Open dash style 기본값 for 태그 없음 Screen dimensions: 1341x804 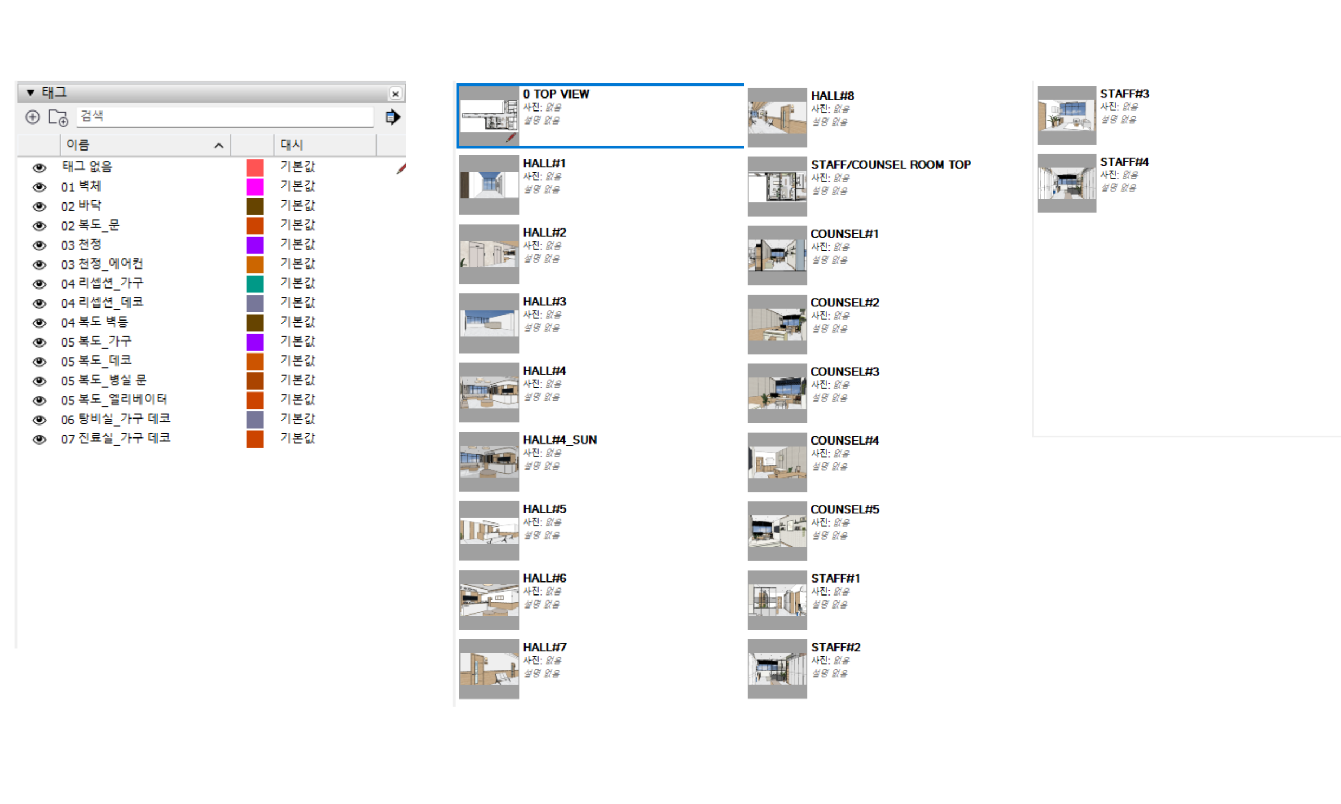[297, 166]
